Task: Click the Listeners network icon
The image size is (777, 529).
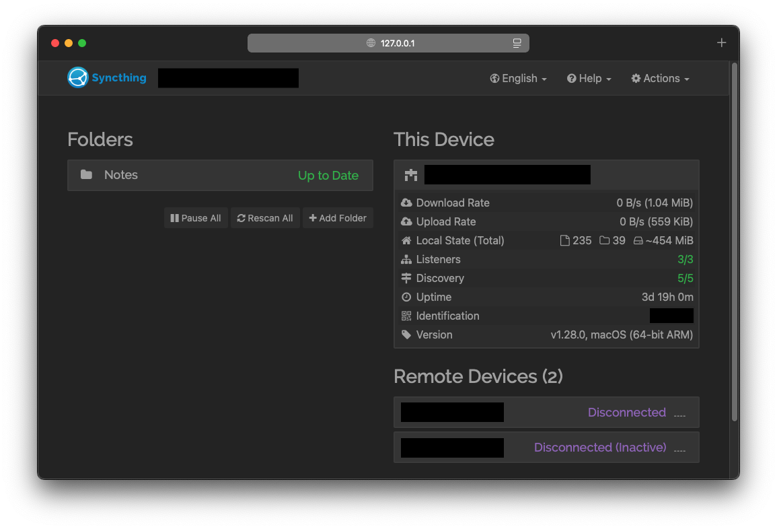Action: 406,259
